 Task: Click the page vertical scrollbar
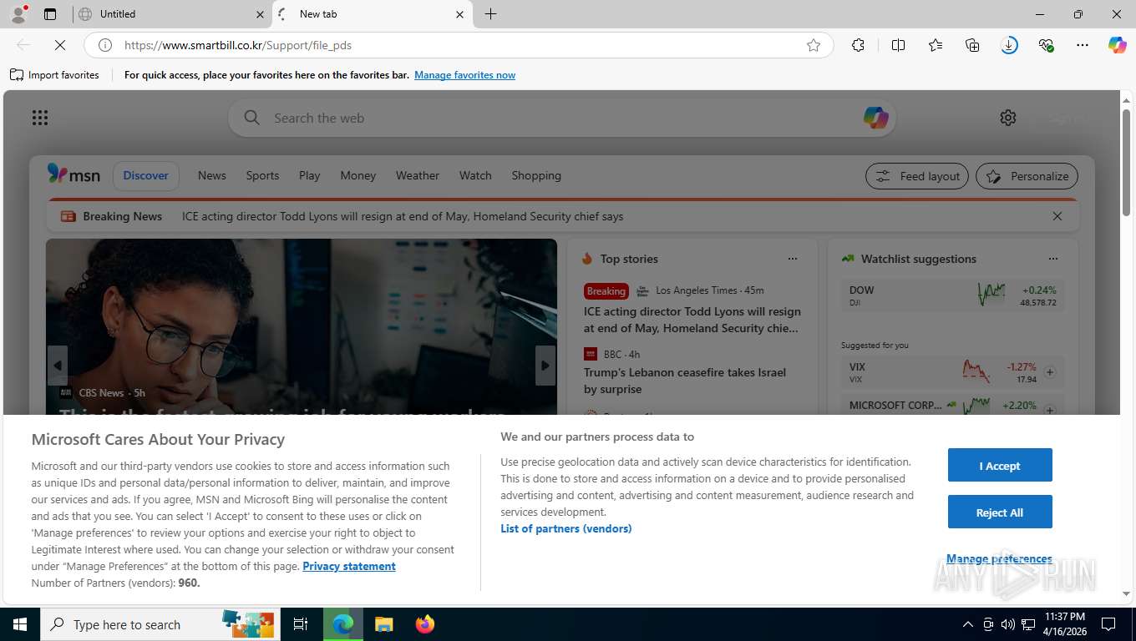[x=1126, y=163]
